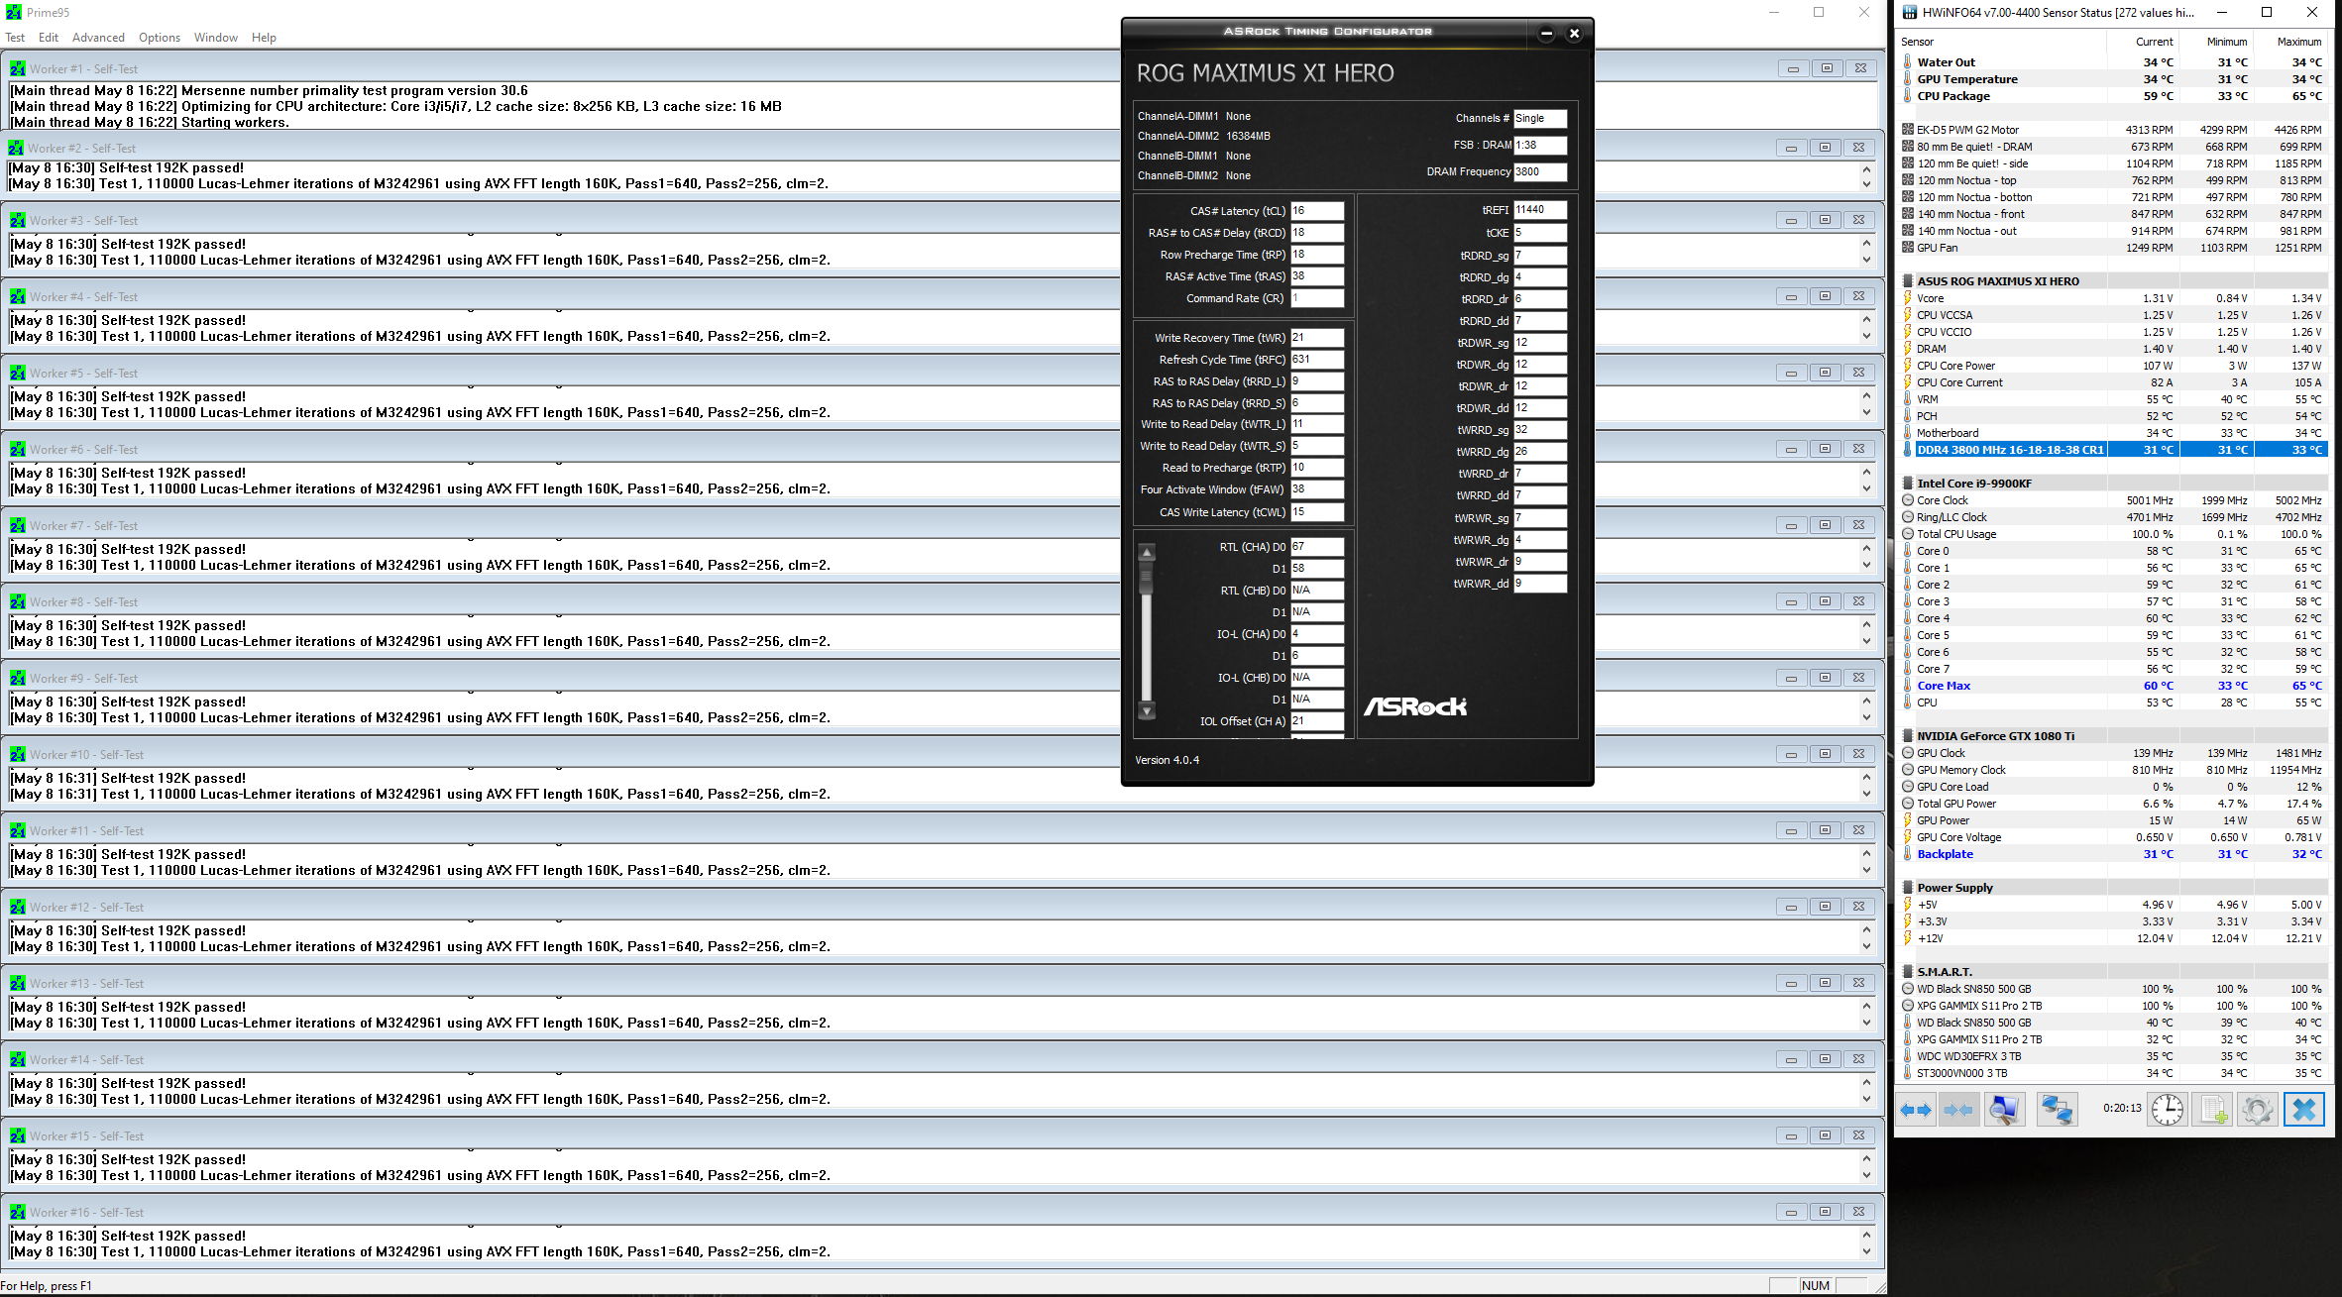
Task: Select the DDR4 3800 MHz sensor row
Action: [2009, 450]
